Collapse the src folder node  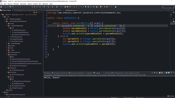click(x=3, y=17)
